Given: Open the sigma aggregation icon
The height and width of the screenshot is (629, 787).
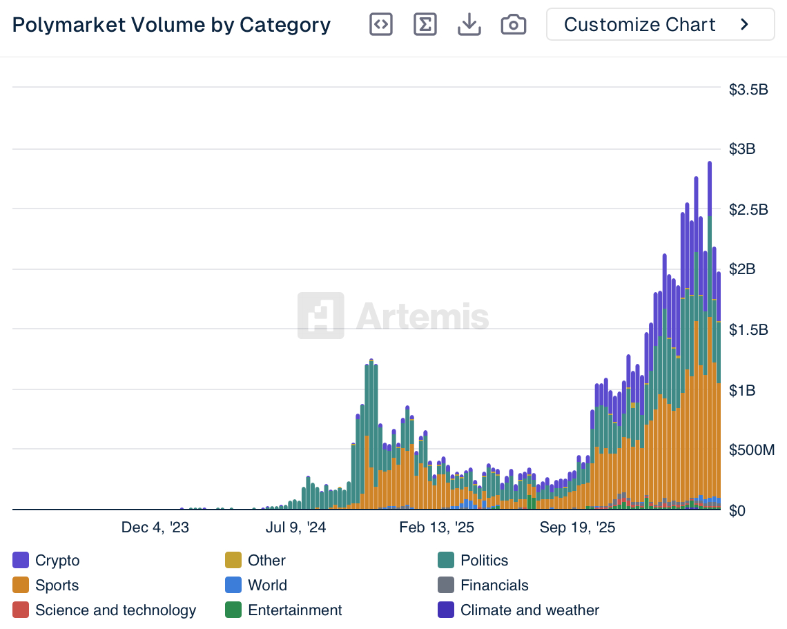Looking at the screenshot, I should point(425,25).
